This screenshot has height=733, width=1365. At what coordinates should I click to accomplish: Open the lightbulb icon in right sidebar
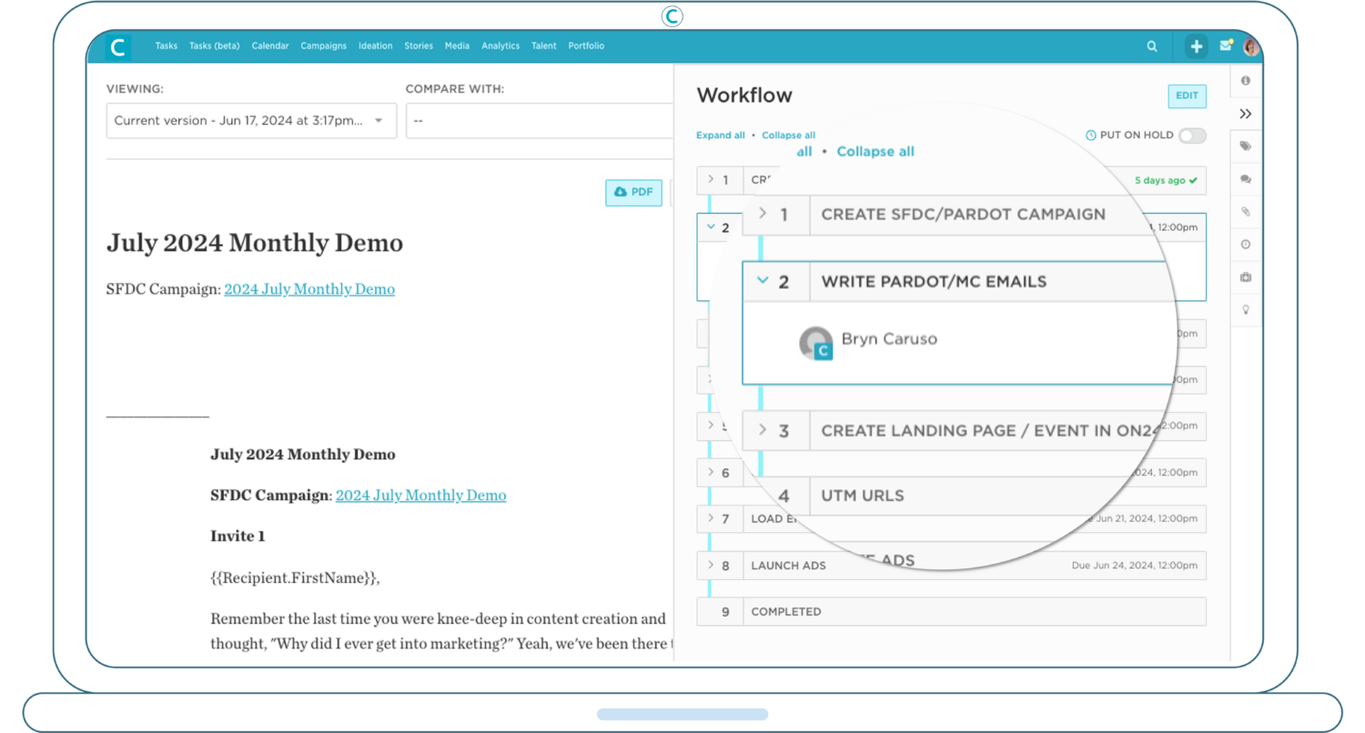point(1245,310)
